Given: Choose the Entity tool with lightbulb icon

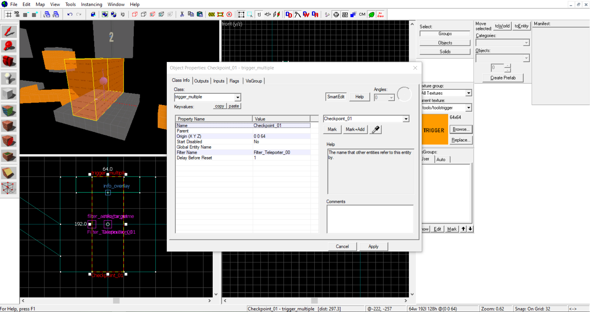Looking at the screenshot, I should (9, 78).
